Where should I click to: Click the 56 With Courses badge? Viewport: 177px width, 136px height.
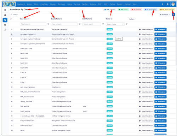click(167, 10)
